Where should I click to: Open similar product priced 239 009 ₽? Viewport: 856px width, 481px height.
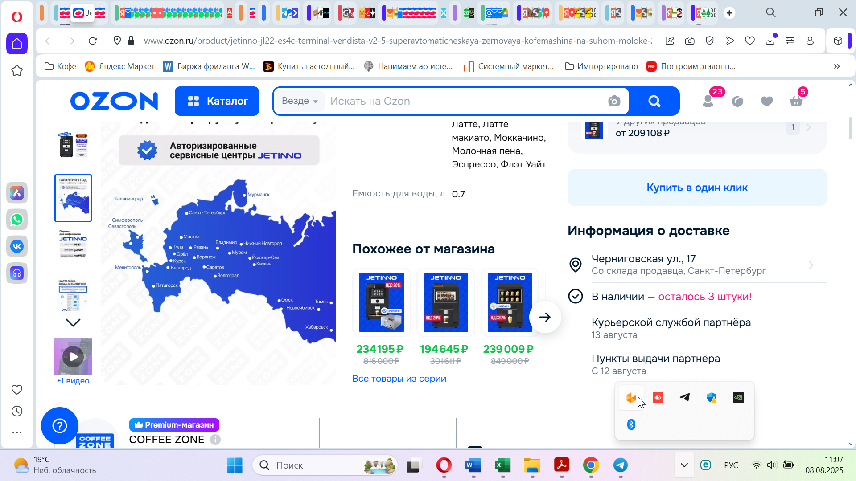tap(510, 302)
